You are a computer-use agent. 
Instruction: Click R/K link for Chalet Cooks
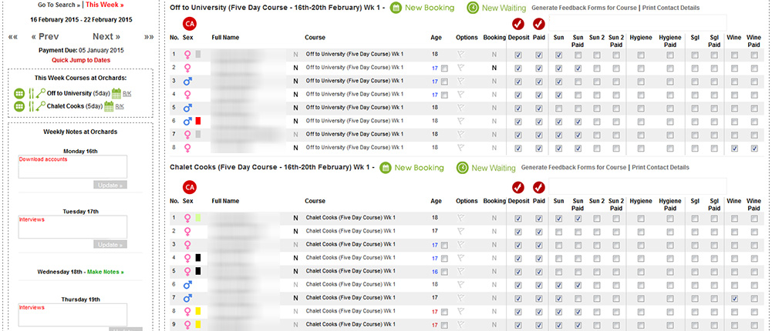click(120, 106)
